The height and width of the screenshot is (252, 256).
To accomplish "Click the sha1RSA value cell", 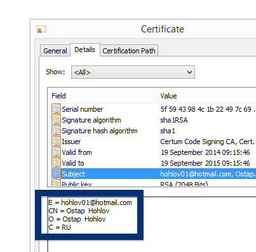I will click(174, 120).
